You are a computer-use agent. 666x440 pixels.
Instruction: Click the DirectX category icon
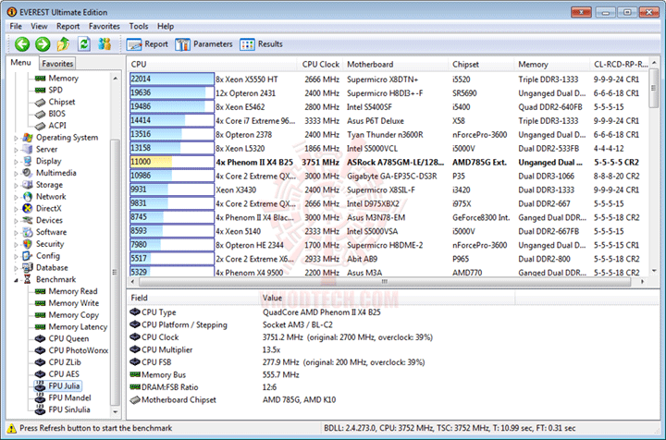pyautogui.click(x=28, y=208)
